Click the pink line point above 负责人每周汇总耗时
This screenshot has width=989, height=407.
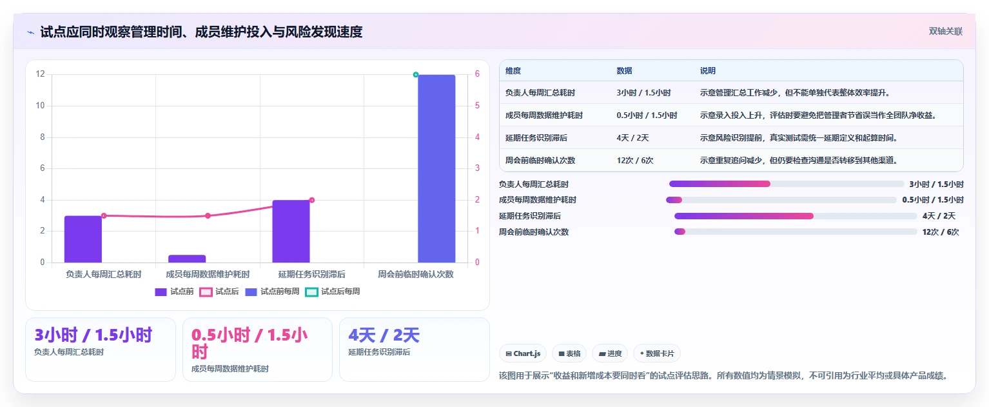click(104, 215)
